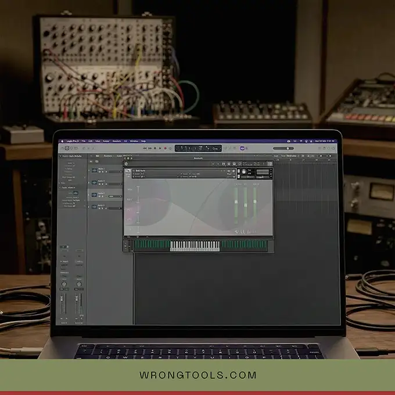Click the Kontakt instrument icon in plugin header
The height and width of the screenshot is (395, 395).
coord(127,171)
